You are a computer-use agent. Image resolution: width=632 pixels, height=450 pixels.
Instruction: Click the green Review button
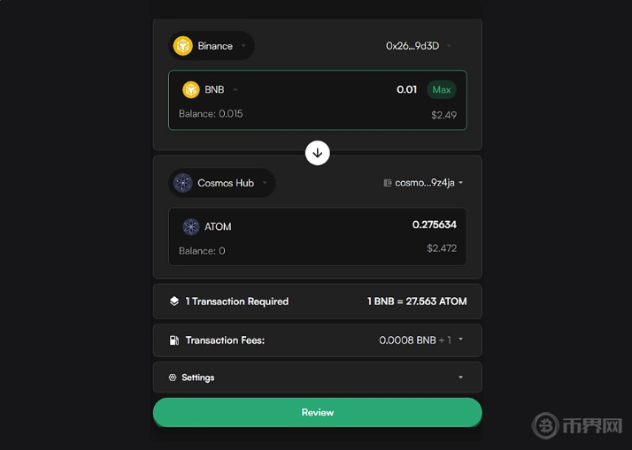317,412
